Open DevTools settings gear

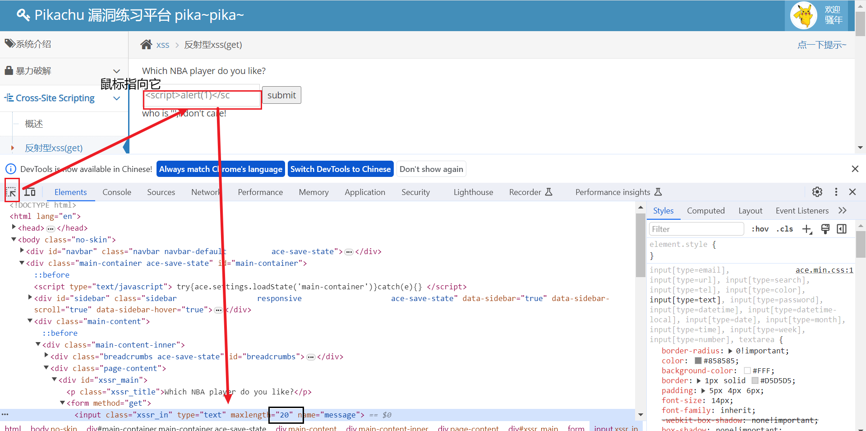point(817,192)
